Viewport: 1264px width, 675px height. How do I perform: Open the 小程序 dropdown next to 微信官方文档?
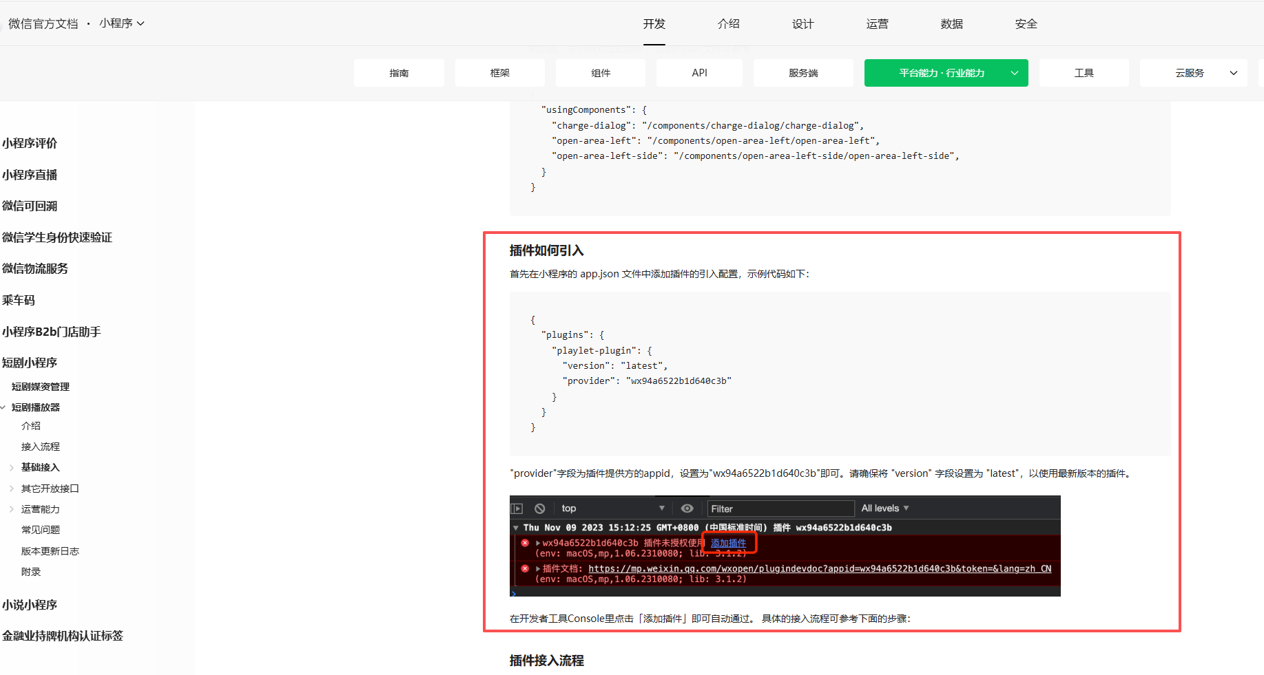pos(121,23)
